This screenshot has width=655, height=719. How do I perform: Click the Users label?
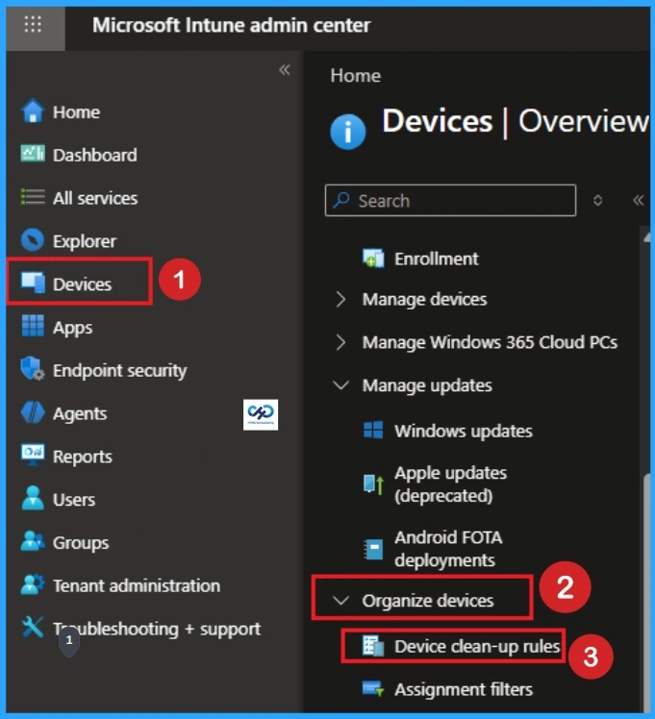point(74,500)
